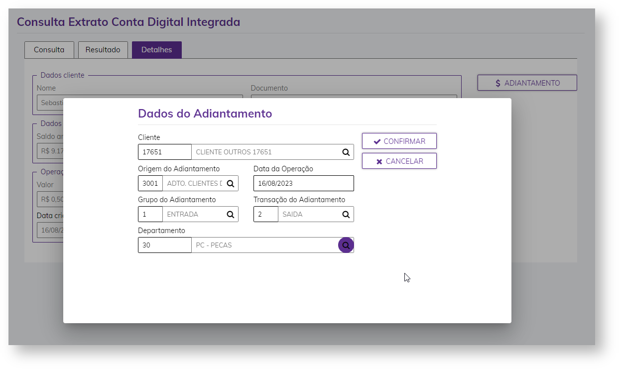Click the 'Departamento' field label
The width and height of the screenshot is (619, 369).
point(161,231)
